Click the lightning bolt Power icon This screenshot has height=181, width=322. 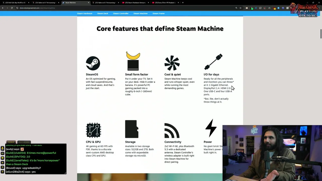point(211,128)
